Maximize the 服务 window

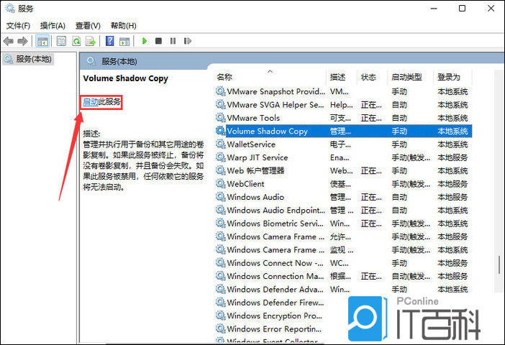click(x=462, y=9)
